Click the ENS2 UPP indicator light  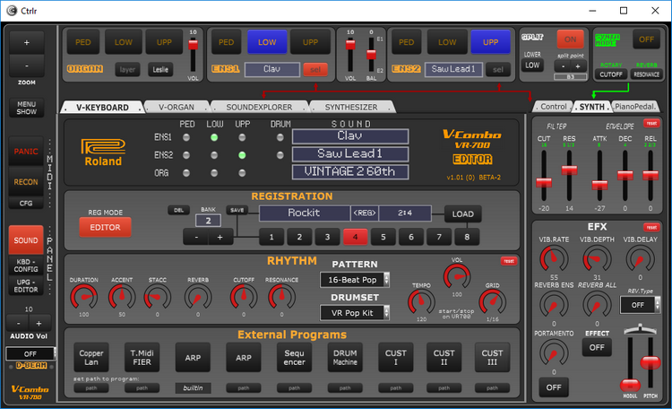pos(242,155)
